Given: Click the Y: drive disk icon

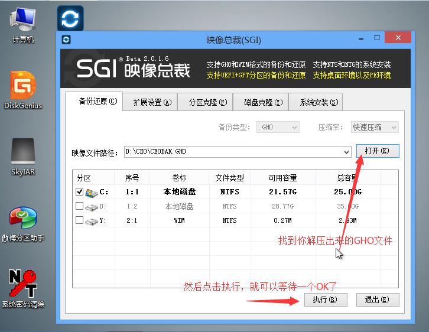Looking at the screenshot, I should click(x=92, y=221).
